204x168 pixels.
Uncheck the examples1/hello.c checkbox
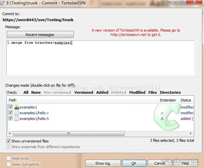tap(10, 113)
